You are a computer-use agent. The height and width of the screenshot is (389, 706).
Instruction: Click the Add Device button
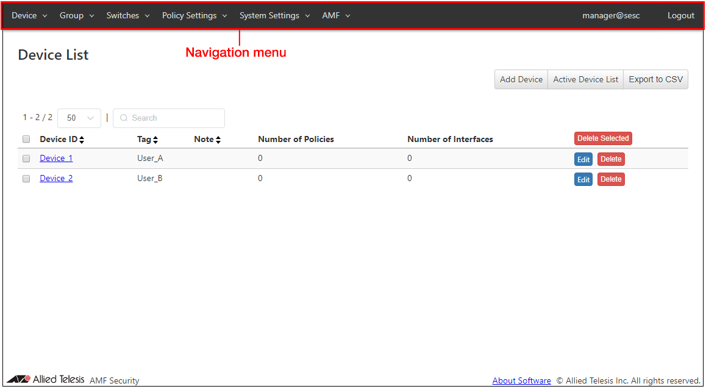pyautogui.click(x=521, y=79)
